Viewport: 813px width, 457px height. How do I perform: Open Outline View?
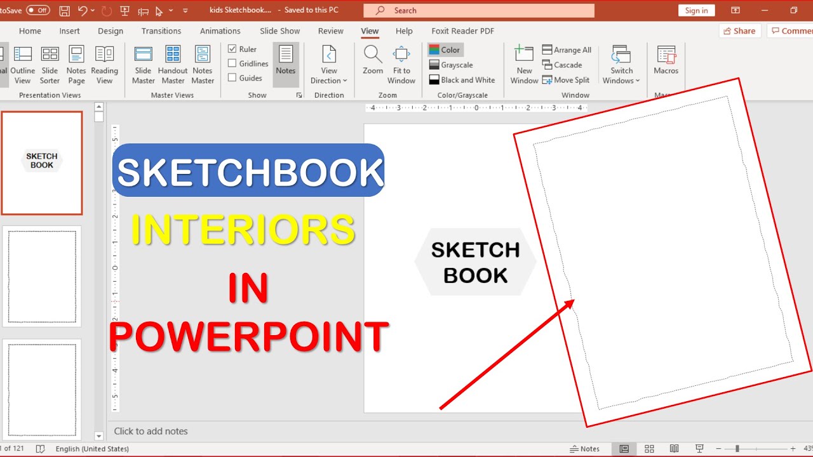[x=23, y=65]
